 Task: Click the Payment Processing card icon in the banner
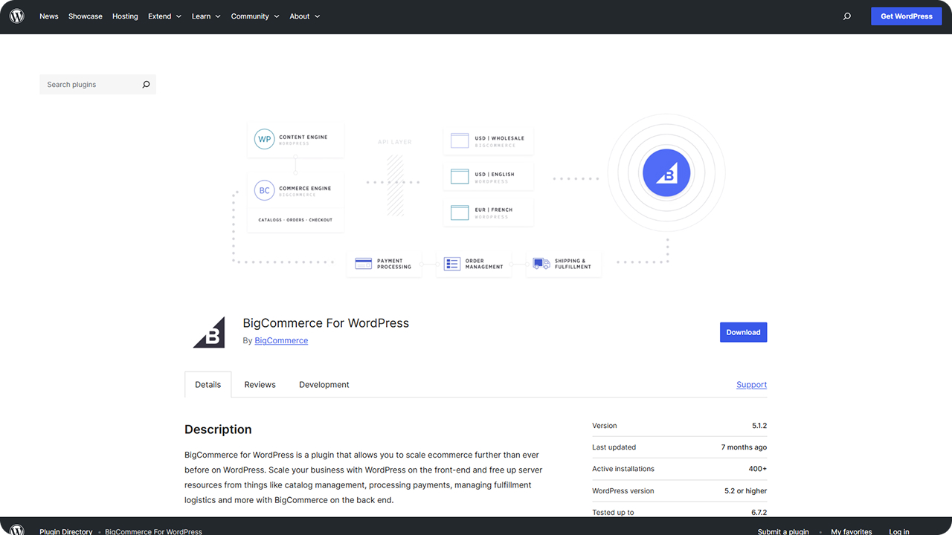point(364,264)
